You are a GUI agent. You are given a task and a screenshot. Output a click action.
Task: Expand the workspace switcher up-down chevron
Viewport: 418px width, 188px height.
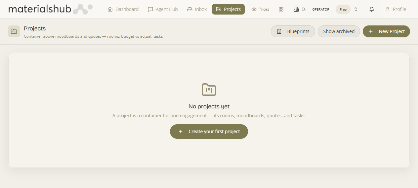coord(356,9)
